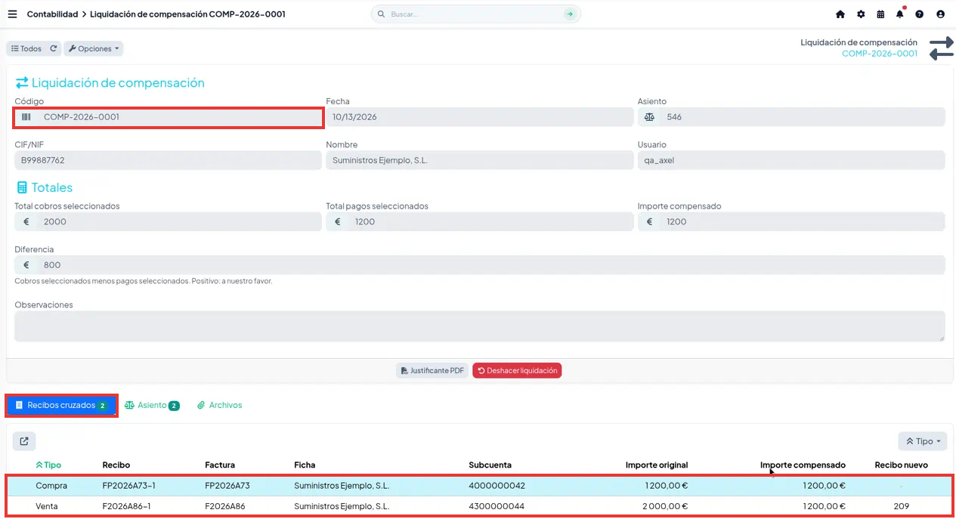Click invoice FP2026A73 cell
Image resolution: width=956 pixels, height=519 pixels.
(x=227, y=486)
